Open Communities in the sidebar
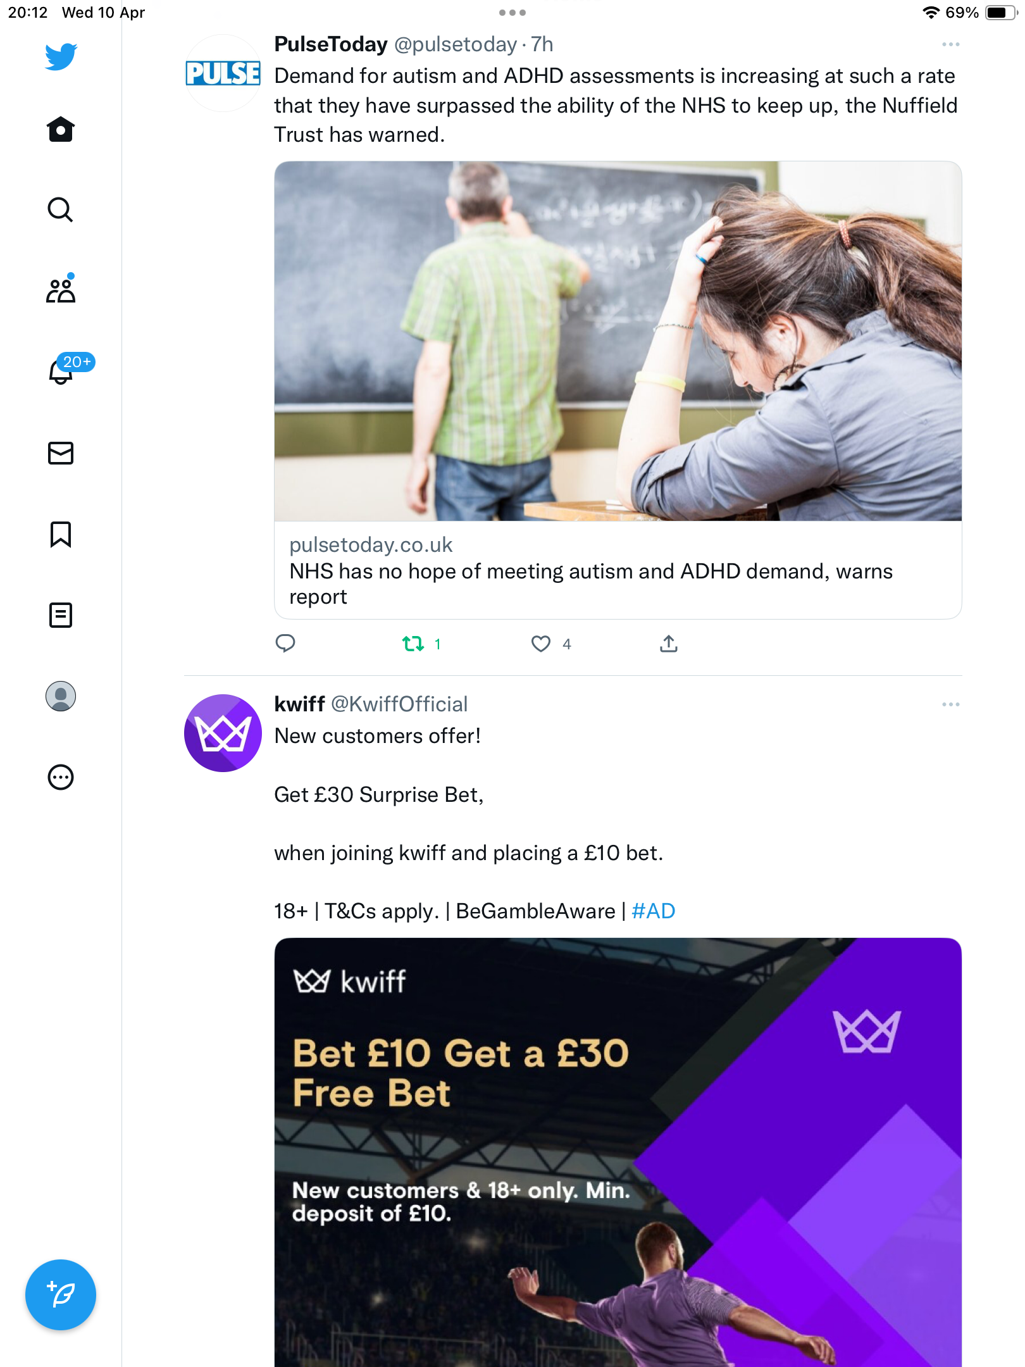Image resolution: width=1025 pixels, height=1367 pixels. click(61, 290)
